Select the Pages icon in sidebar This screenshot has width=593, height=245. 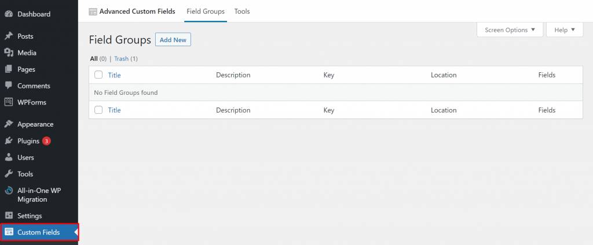9,69
